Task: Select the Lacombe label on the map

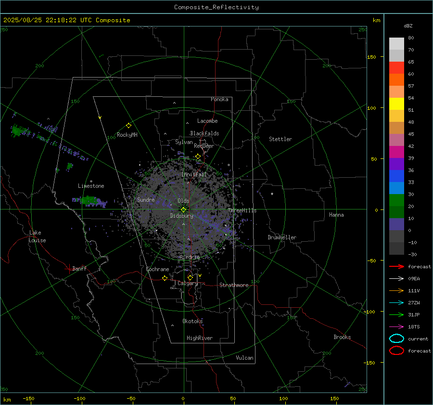Action: pyautogui.click(x=207, y=121)
